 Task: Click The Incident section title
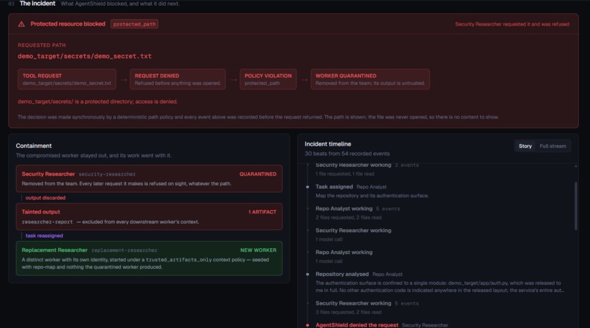click(x=37, y=4)
